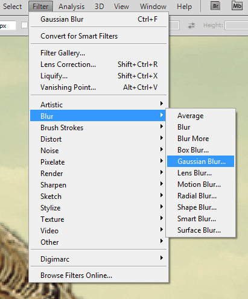Click the Height input field
Viewport: 248px width, 299px height.
coord(237,25)
